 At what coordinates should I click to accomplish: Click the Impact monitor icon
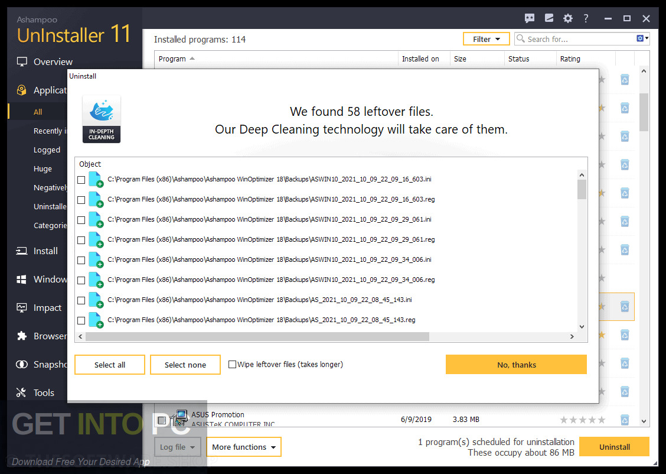pos(22,307)
